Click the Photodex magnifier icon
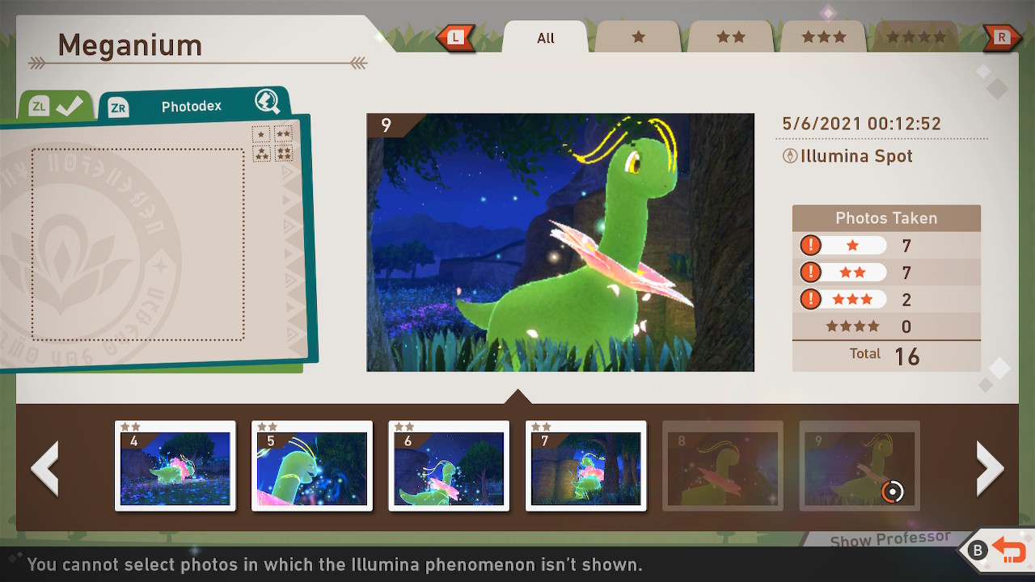The image size is (1035, 582). 267,101
